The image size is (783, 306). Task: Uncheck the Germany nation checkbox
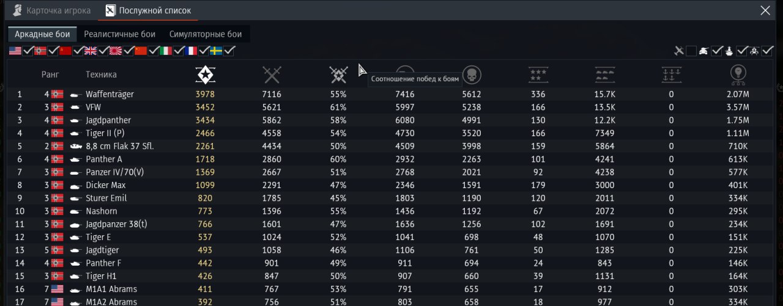click(53, 51)
